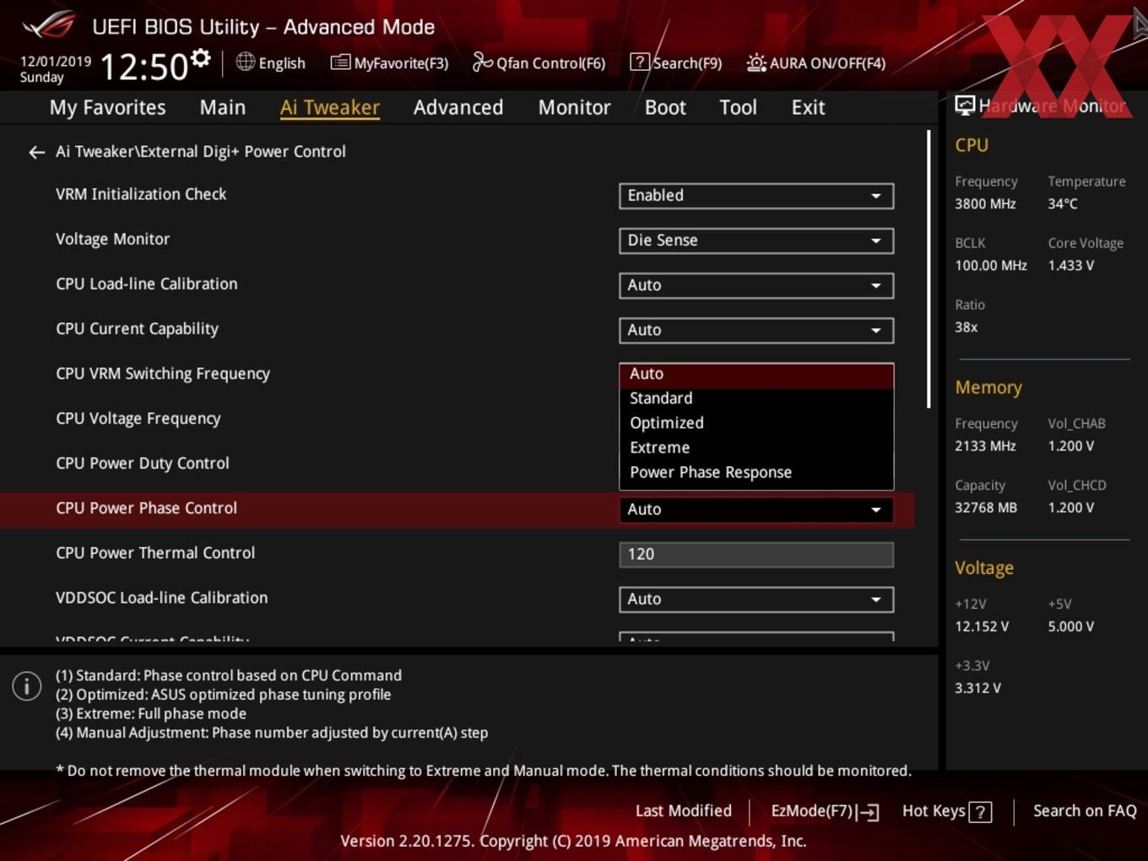1148x861 pixels.
Task: Click the EzMode(F7) switch arrow icon
Action: 868,812
